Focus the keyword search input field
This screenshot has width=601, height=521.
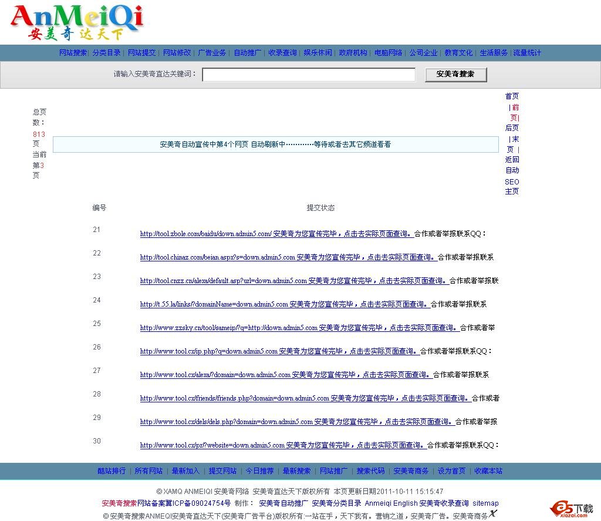click(x=309, y=75)
